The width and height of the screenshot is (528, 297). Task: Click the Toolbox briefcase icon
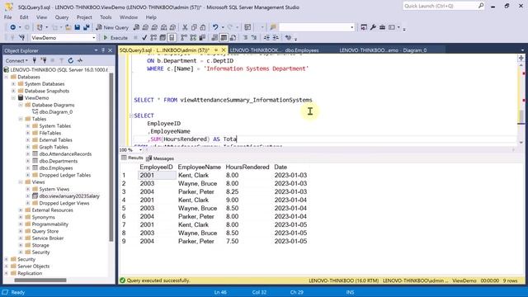click(x=382, y=27)
